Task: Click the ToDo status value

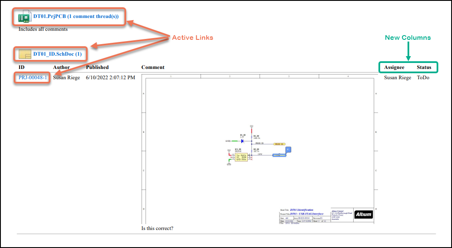Action: pos(423,78)
